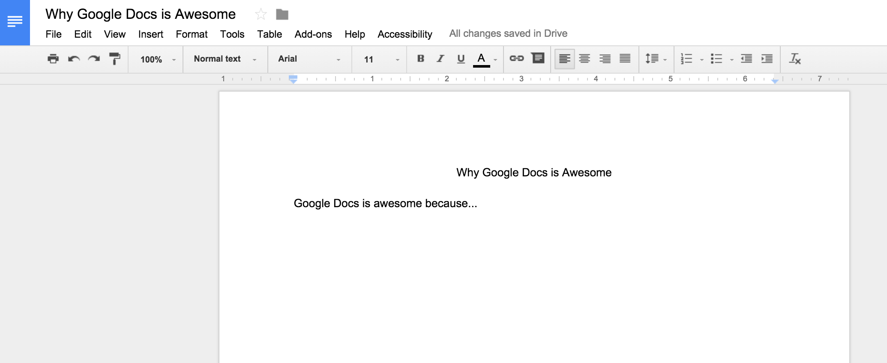Screen dimensions: 887x363
Task: Clear formatting
Action: point(795,59)
